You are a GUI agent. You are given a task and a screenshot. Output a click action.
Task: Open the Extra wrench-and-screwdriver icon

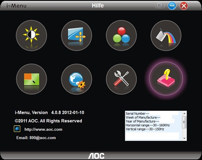point(121,79)
